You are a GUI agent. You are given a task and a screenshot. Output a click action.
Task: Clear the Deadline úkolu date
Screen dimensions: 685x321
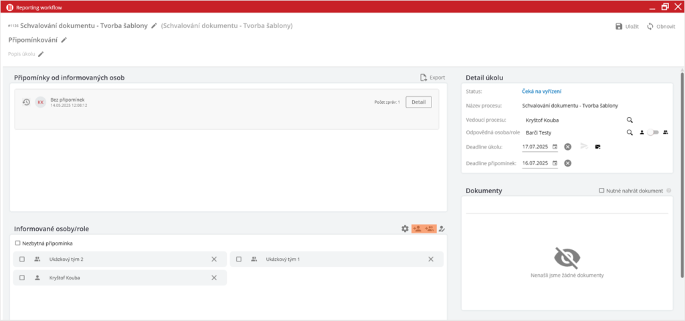click(x=567, y=146)
